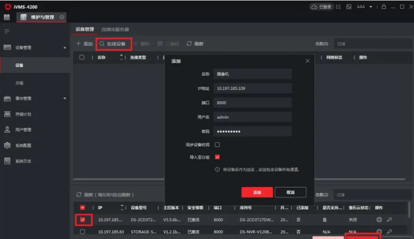The width and height of the screenshot is (414, 239).
Task: Toggle the hamburger sidebar collapse icon
Action: tap(7, 31)
